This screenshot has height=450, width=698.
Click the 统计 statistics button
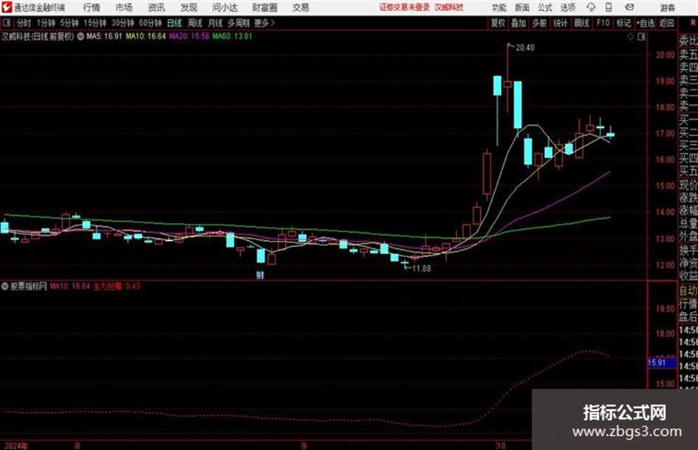pos(560,23)
